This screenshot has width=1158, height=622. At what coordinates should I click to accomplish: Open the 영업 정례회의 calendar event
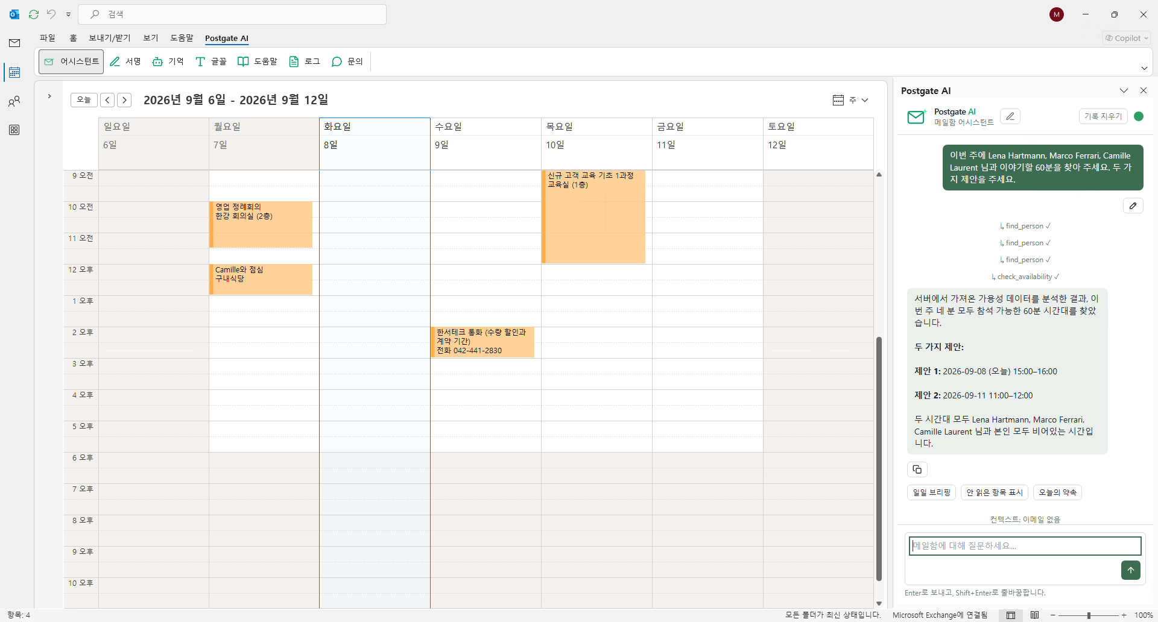[261, 224]
